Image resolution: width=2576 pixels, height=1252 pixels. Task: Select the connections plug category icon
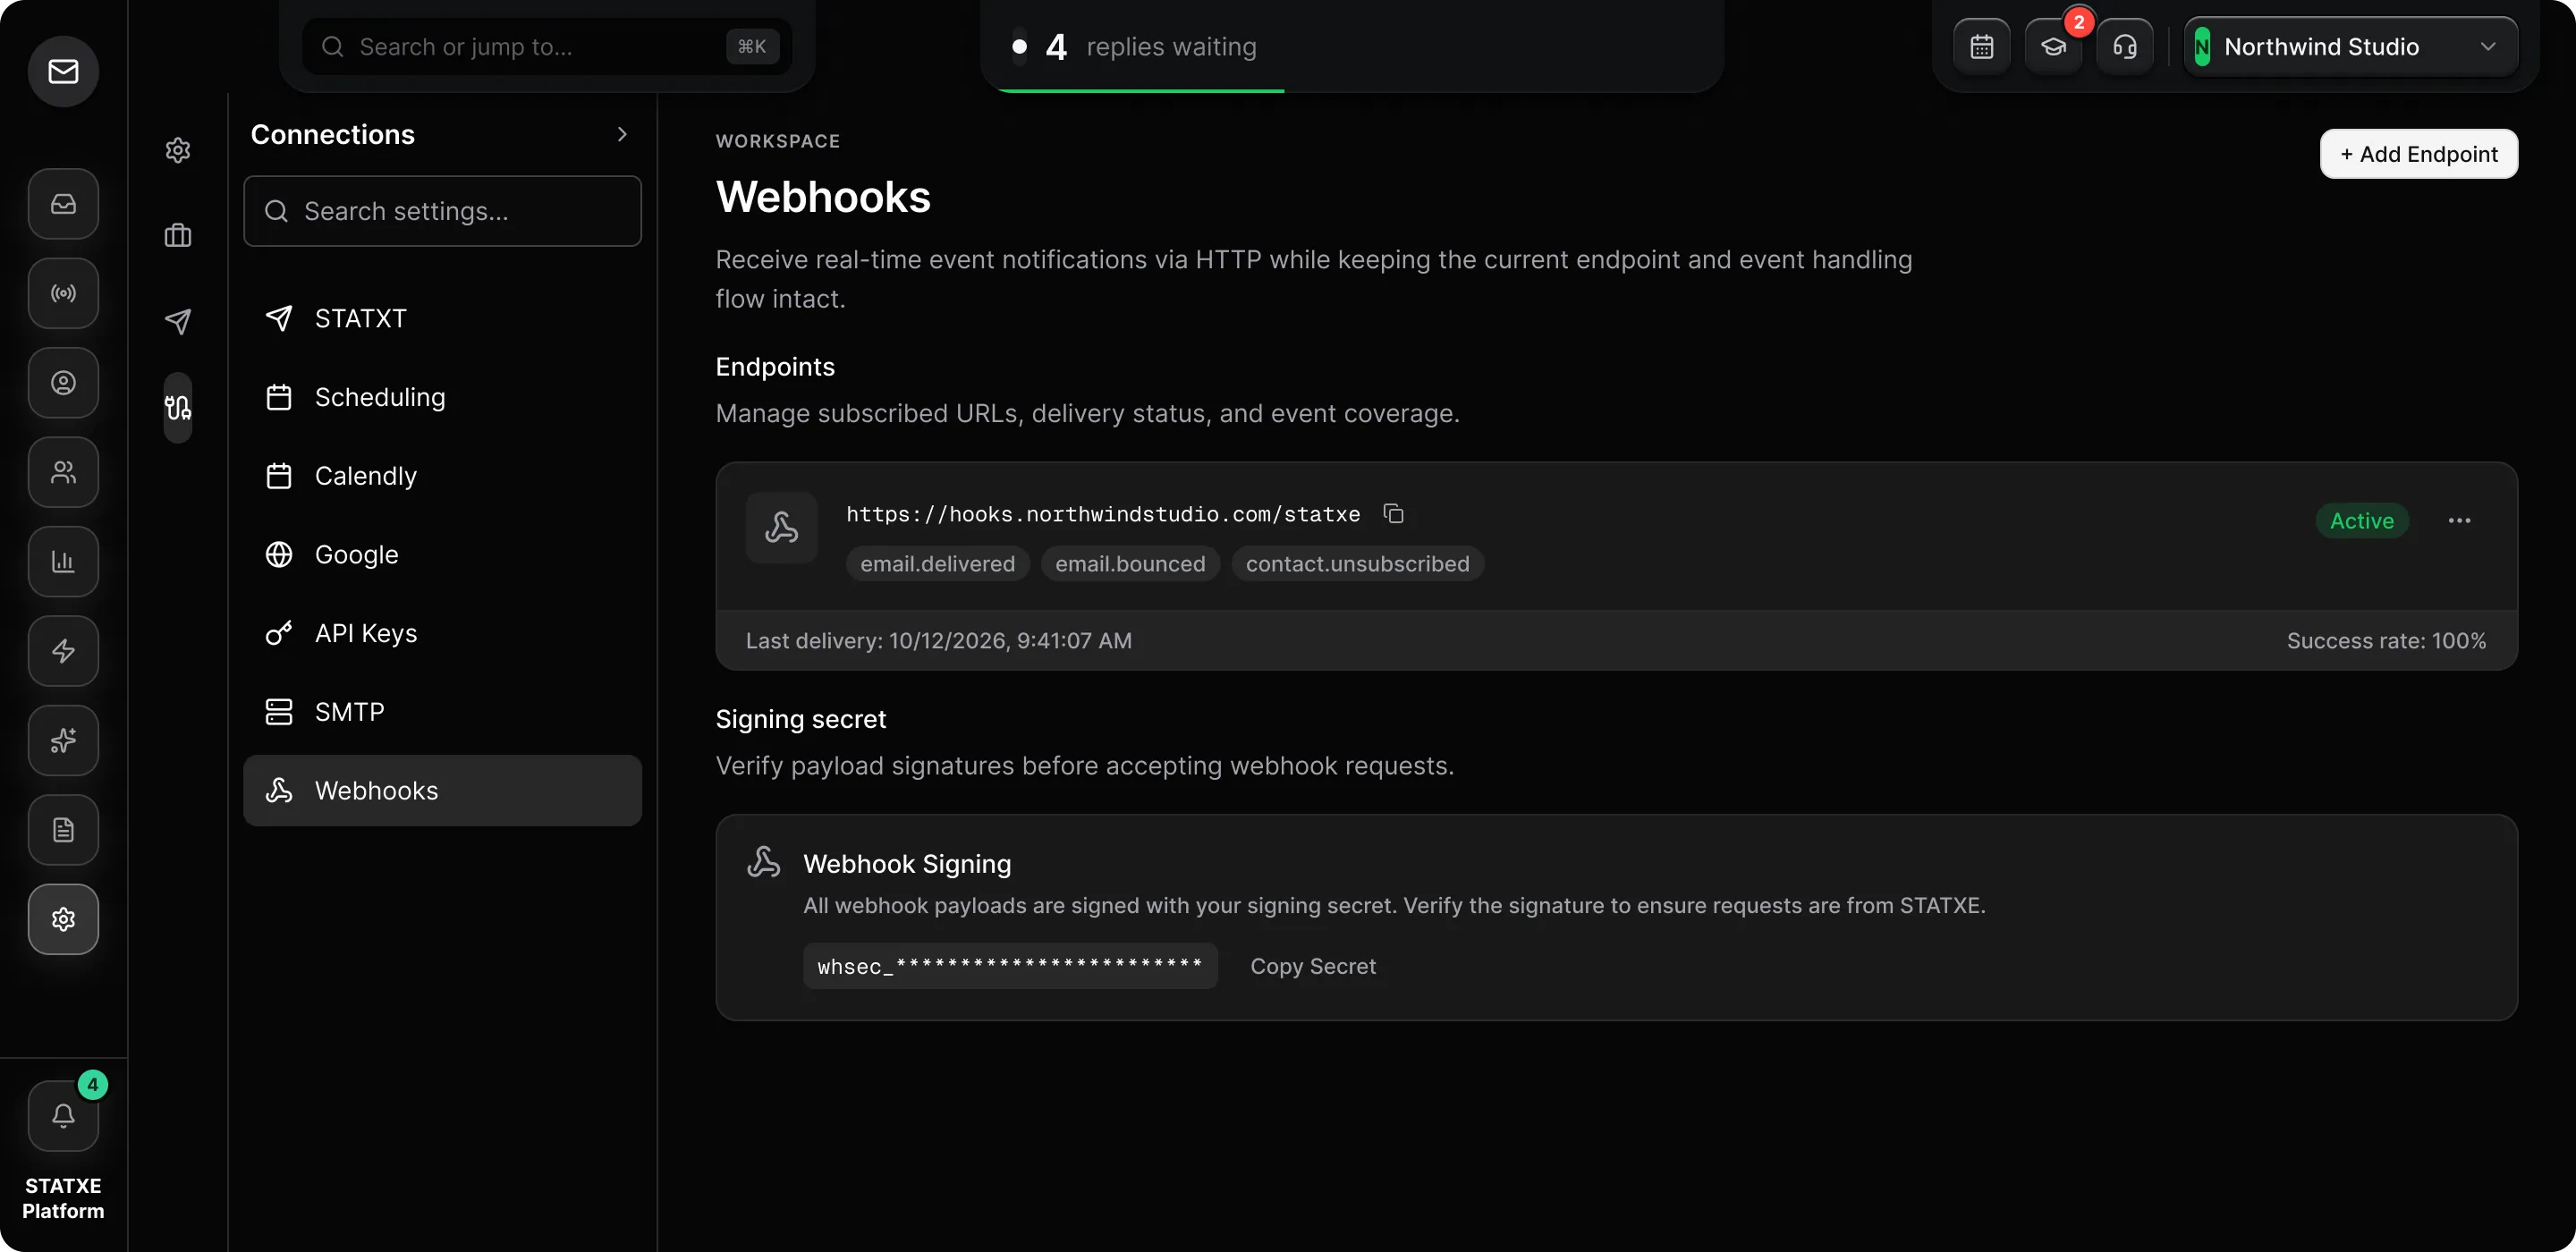178,407
